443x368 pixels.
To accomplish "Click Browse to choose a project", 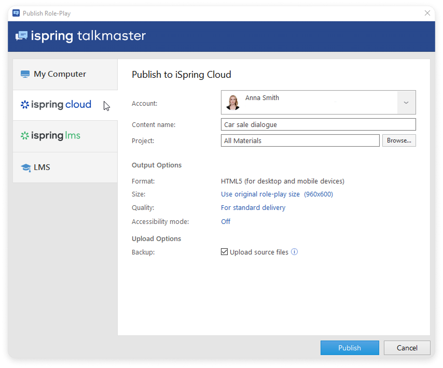I will tap(399, 140).
